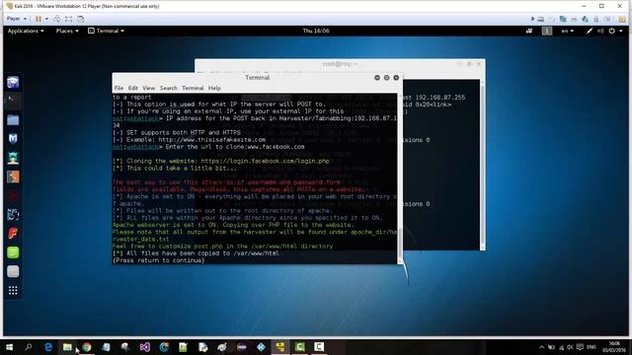Open Google Chrome from Windows taskbar
The height and width of the screenshot is (355, 632).
87,347
